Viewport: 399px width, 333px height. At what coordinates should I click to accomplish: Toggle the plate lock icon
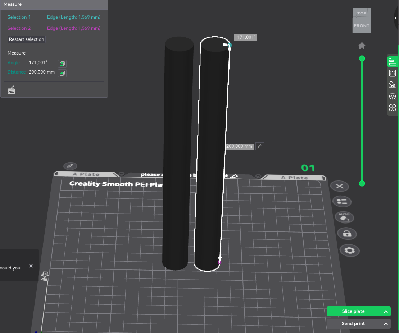tap(347, 234)
